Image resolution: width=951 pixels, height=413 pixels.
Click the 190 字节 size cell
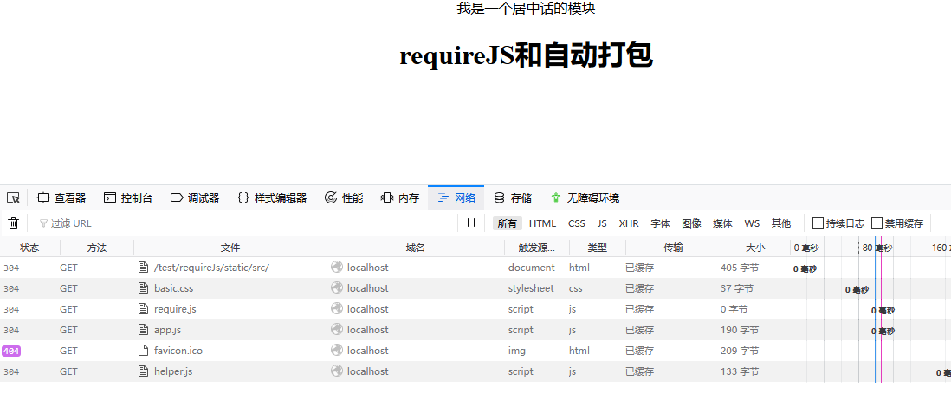(x=740, y=330)
